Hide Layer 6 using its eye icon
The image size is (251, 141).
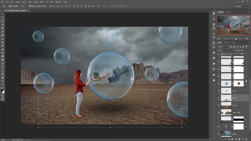tap(218, 105)
